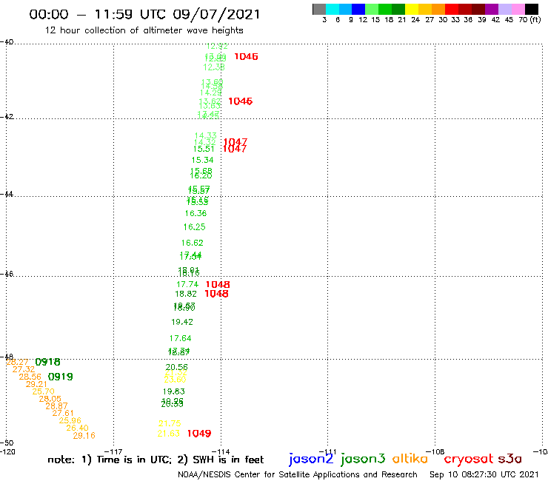
Task: Click orange wave height value 27.61
Action: [63, 413]
